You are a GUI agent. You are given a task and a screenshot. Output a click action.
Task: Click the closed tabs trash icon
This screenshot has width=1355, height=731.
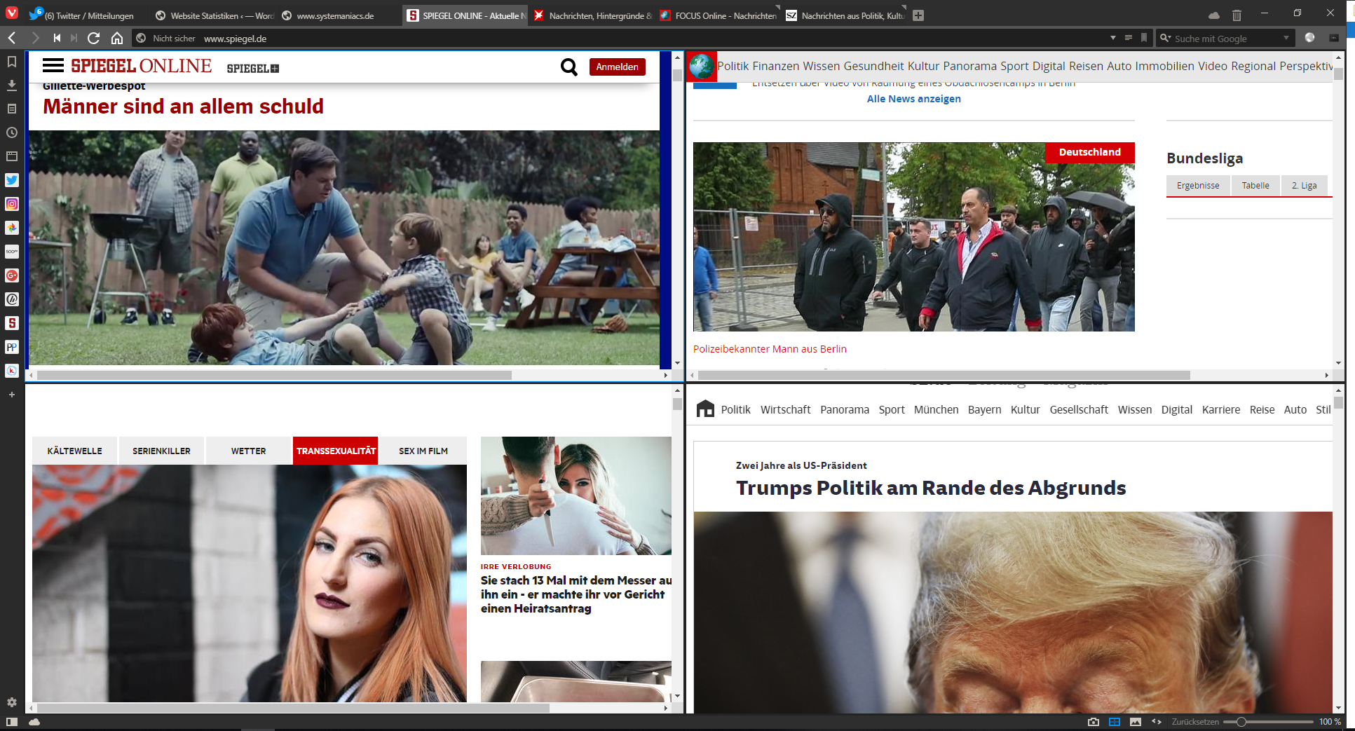1237,15
